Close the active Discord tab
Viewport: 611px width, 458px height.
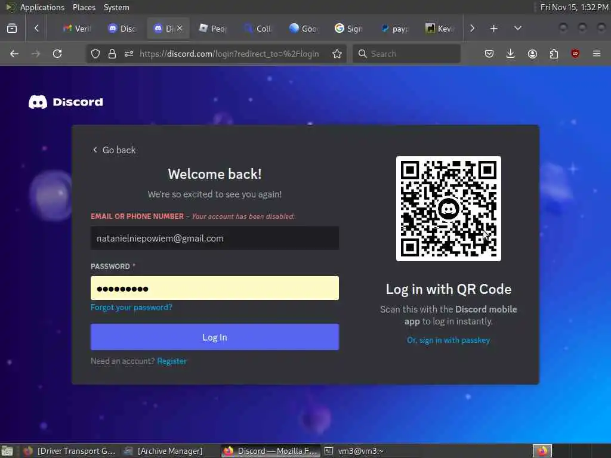pyautogui.click(x=180, y=28)
